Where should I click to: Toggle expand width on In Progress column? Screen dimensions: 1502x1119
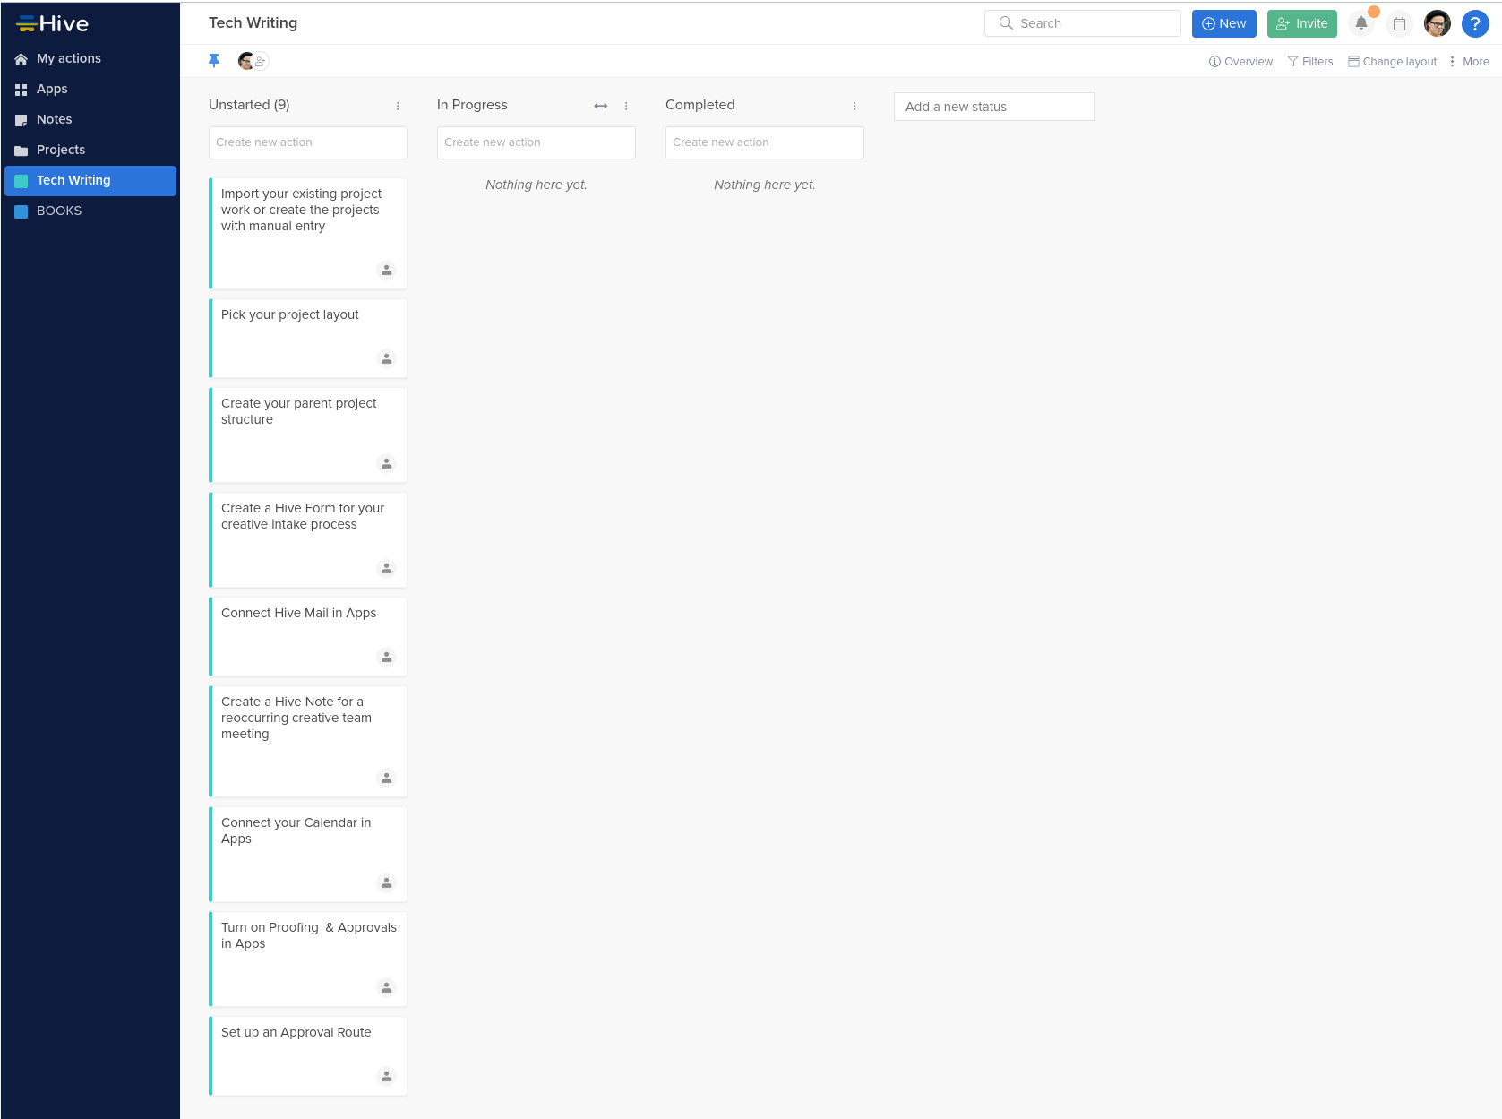pyautogui.click(x=600, y=106)
